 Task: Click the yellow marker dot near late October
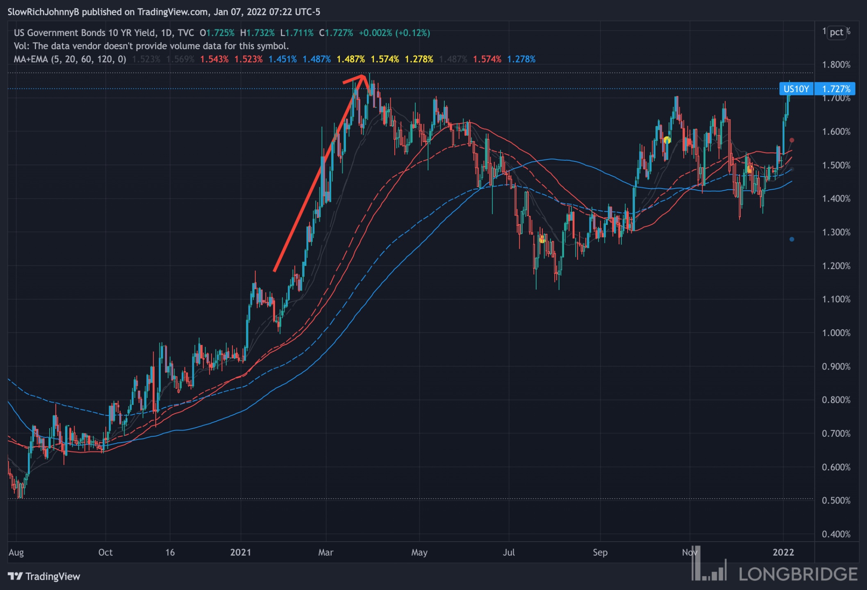click(x=667, y=140)
